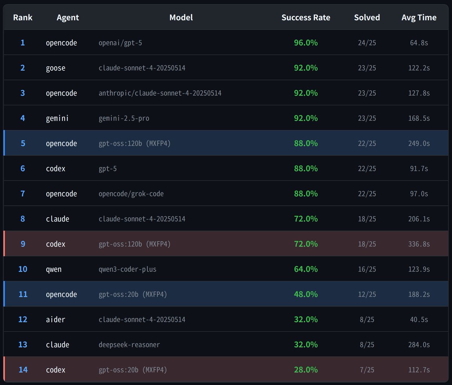Viewport: 452px width, 385px height.
Task: Select claude-sonnet-4-20250514 in rank 8 claude row
Action: [x=142, y=219]
